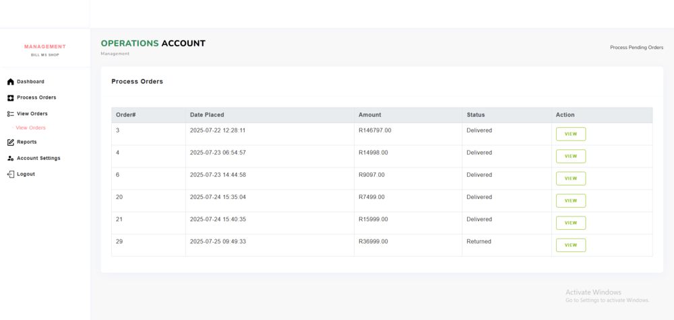Click the Reports edit icon

[10, 143]
